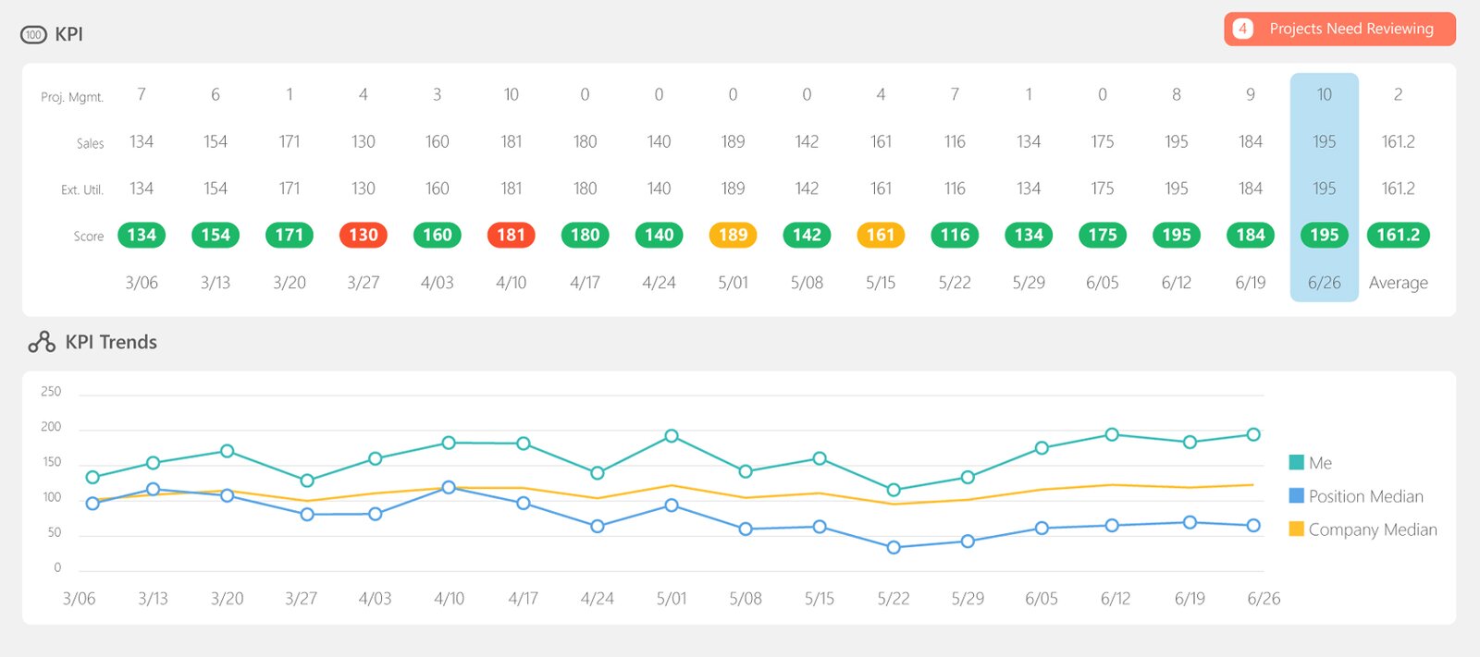This screenshot has height=657, width=1480.
Task: Select the score badge 116
Action: coord(955,235)
